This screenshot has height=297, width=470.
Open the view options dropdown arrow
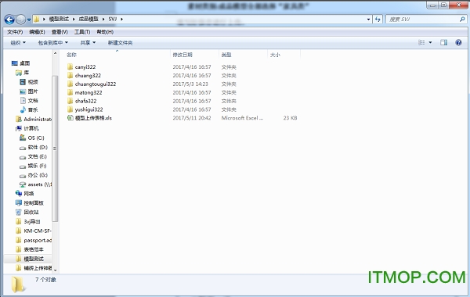point(430,42)
